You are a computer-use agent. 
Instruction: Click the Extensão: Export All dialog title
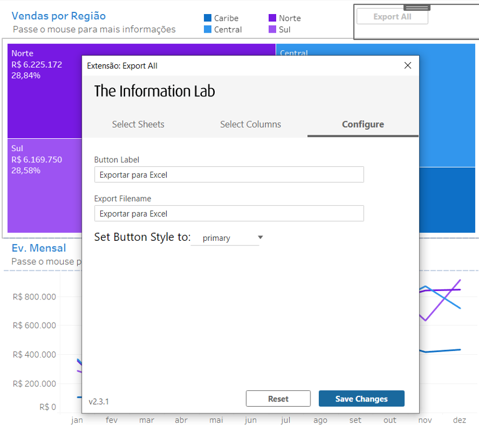pos(122,66)
